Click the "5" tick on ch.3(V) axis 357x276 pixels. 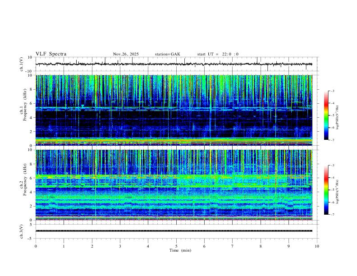click(32, 225)
